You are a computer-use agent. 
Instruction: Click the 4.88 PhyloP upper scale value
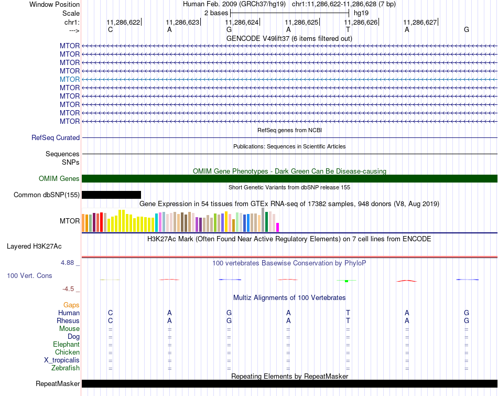click(x=67, y=263)
